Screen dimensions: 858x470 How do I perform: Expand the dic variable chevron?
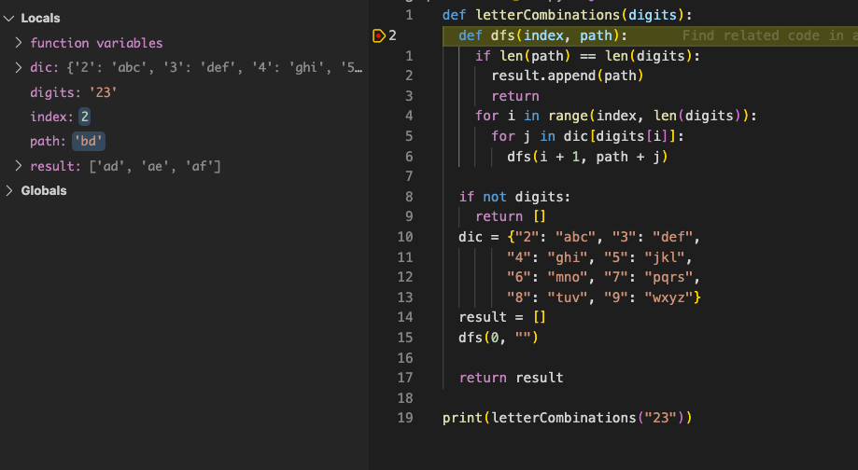tap(19, 67)
